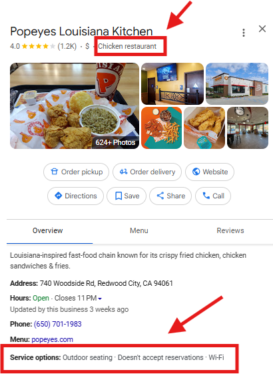Open the popeyes.com menu link
This screenshot has height=374, width=273.
53,339
